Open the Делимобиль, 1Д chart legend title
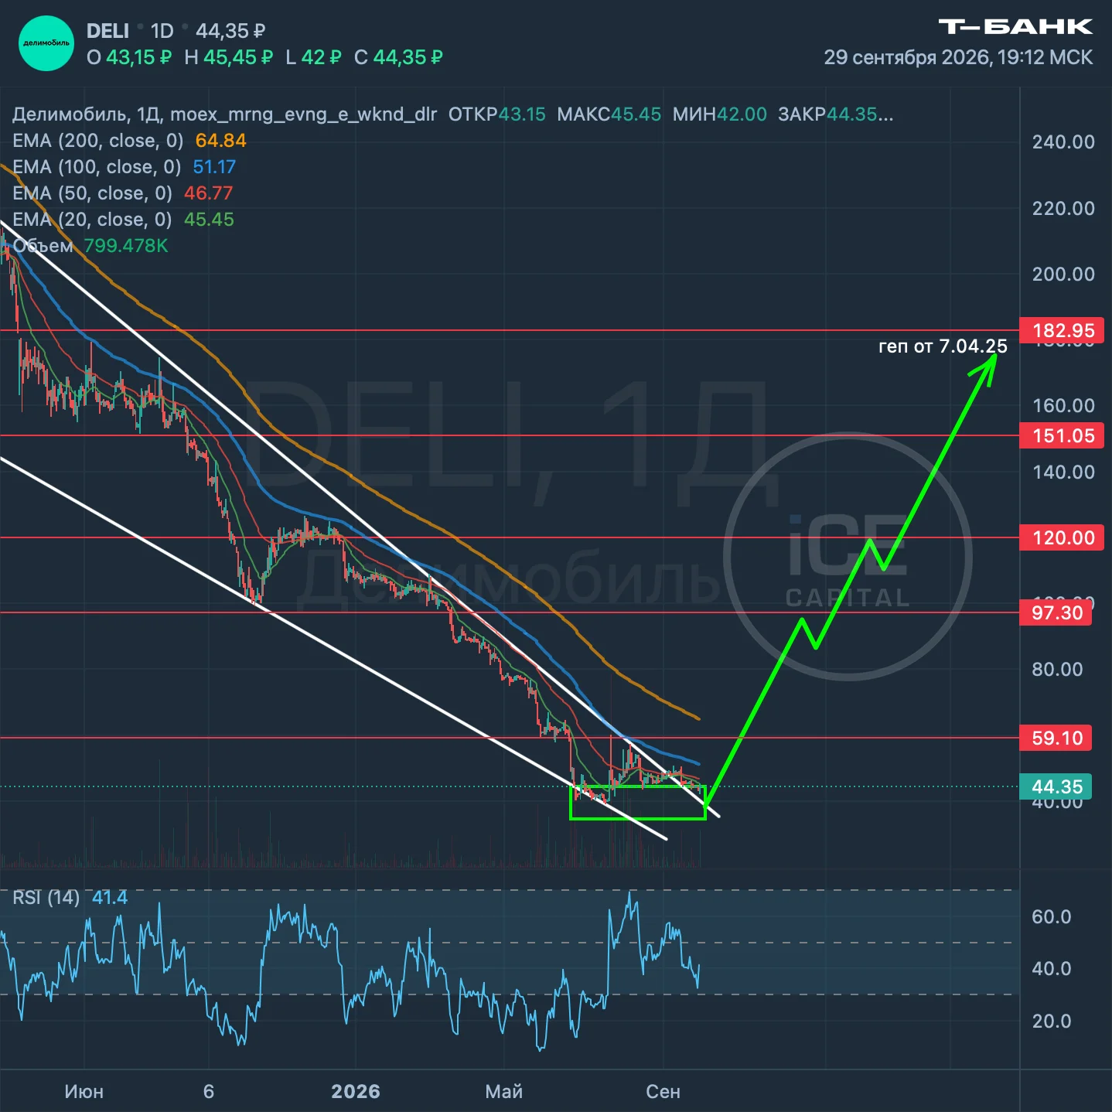Screen dimensions: 1112x1112 (224, 114)
